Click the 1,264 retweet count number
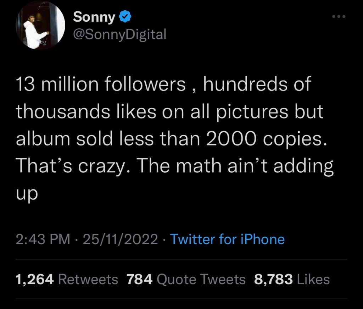The image size is (363, 309). pyautogui.click(x=35, y=279)
